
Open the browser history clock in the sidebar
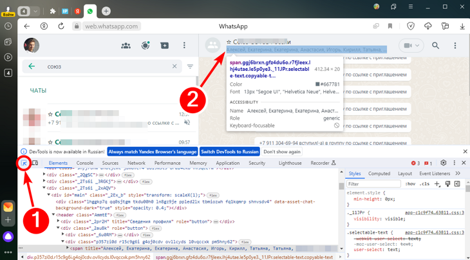tap(8, 26)
